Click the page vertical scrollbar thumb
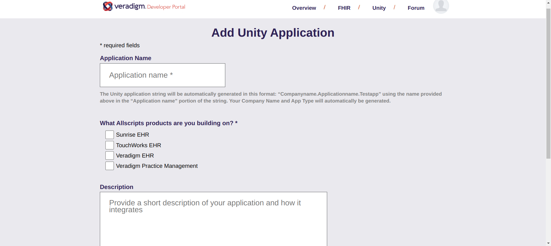The height and width of the screenshot is (246, 551). pyautogui.click(x=548, y=84)
